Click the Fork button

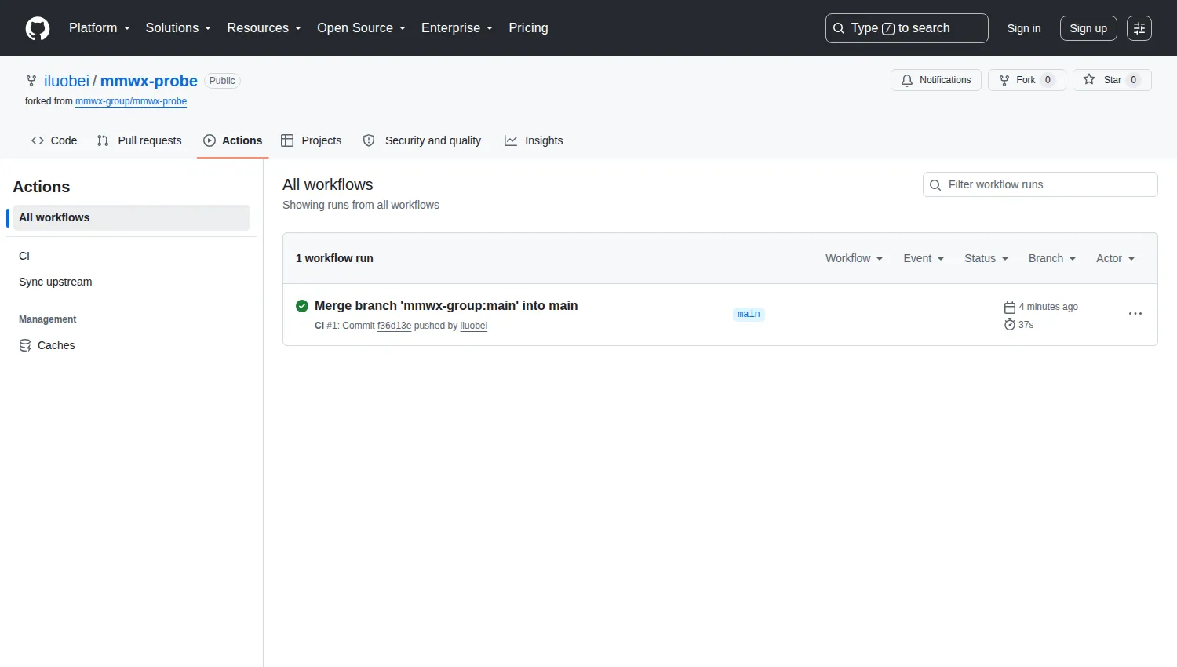point(1027,80)
